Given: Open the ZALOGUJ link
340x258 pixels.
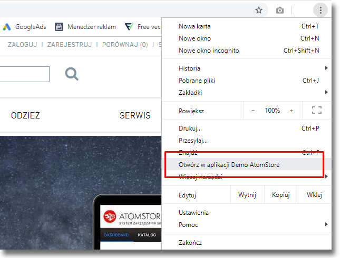Looking at the screenshot, I should coord(22,45).
